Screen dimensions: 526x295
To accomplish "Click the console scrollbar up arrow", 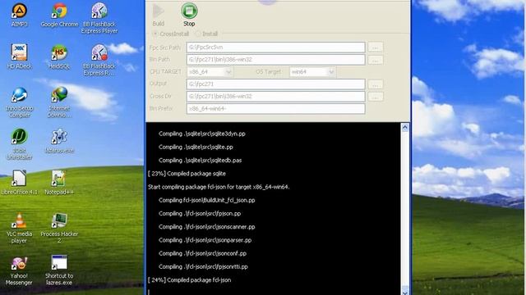I will (405, 128).
